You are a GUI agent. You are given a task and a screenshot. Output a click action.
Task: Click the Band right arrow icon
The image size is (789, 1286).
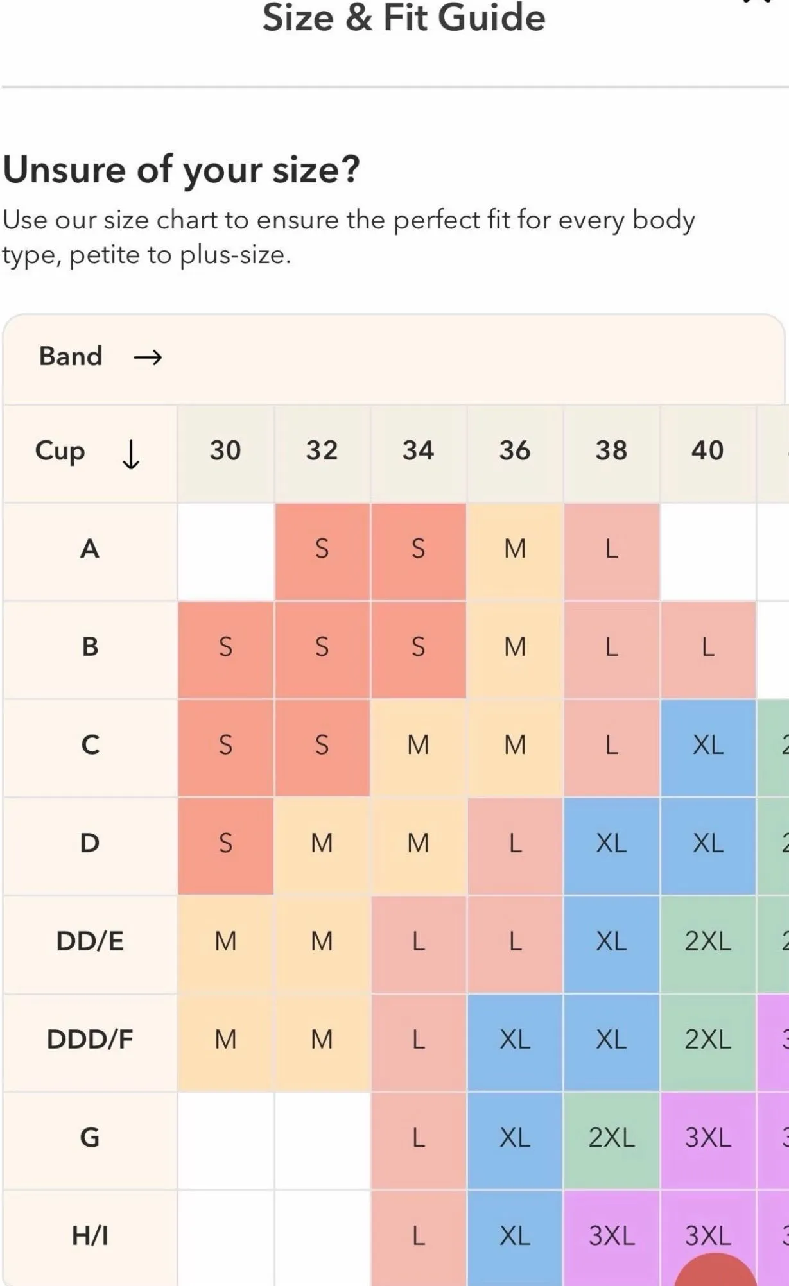(148, 357)
